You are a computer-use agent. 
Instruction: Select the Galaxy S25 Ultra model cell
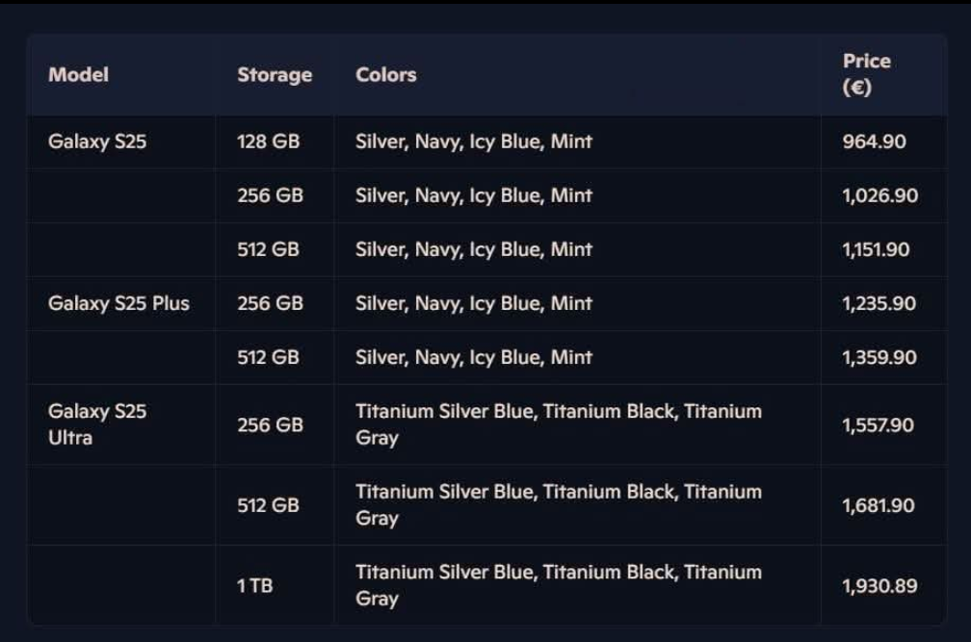click(x=97, y=424)
